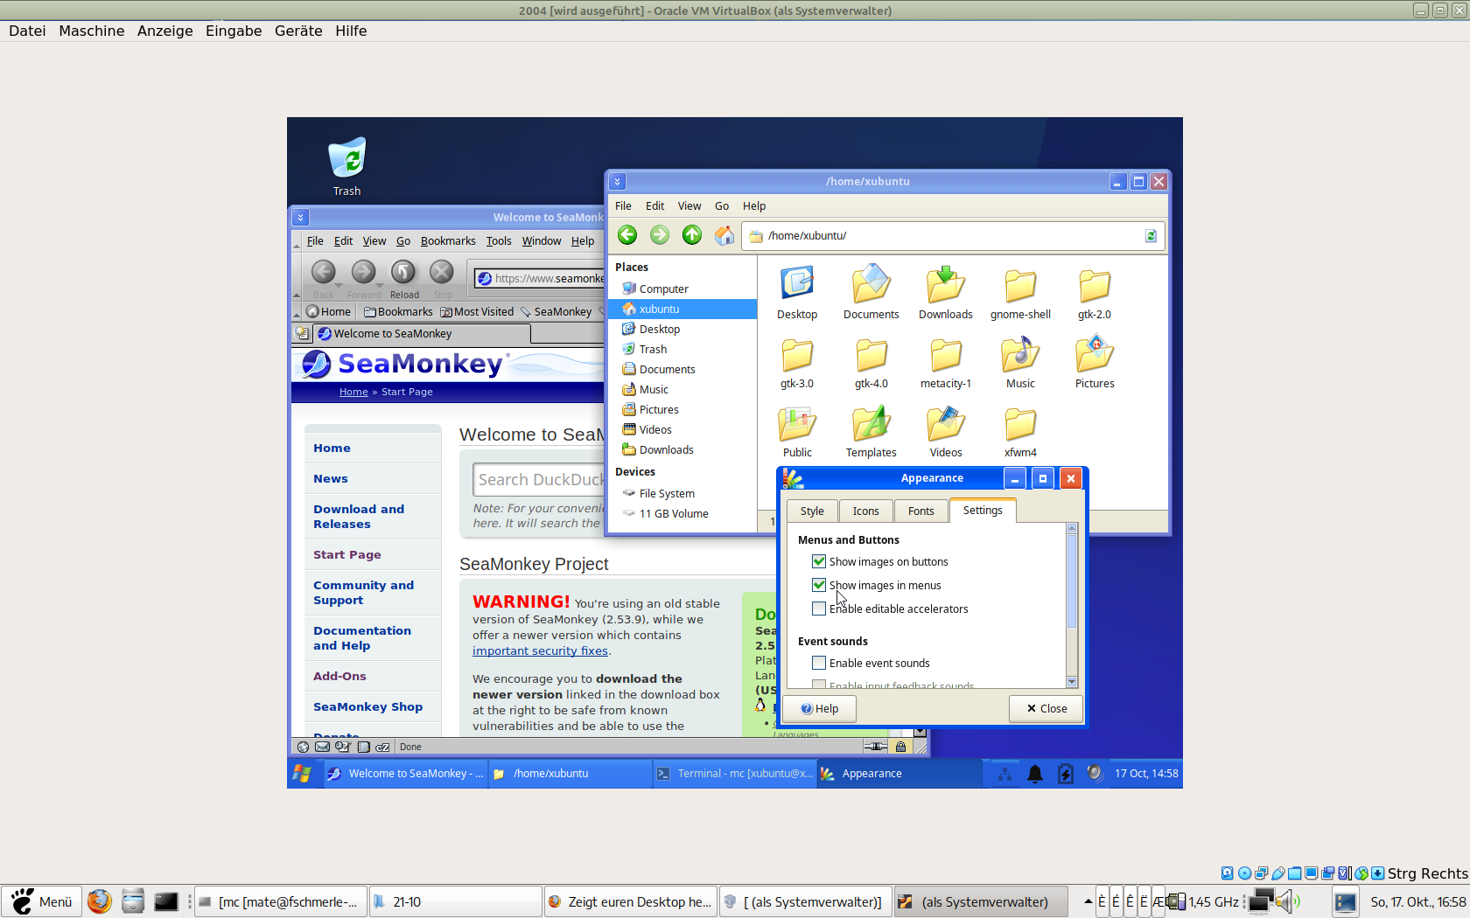Open VirtualBox Geräte menu
This screenshot has height=918, width=1470.
[298, 31]
